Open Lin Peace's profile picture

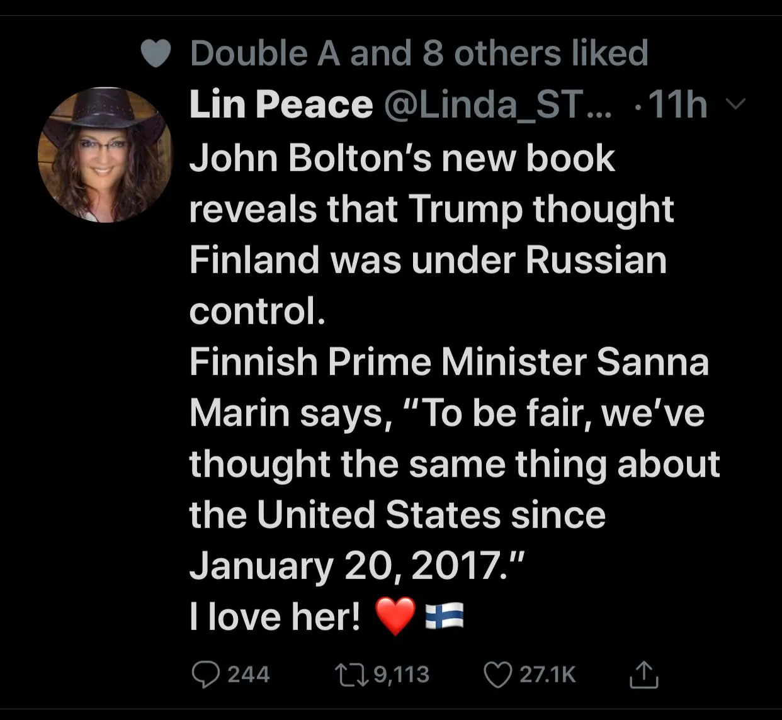105,155
